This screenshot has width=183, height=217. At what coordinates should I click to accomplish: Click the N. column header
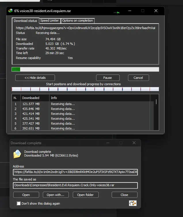tap(16, 98)
